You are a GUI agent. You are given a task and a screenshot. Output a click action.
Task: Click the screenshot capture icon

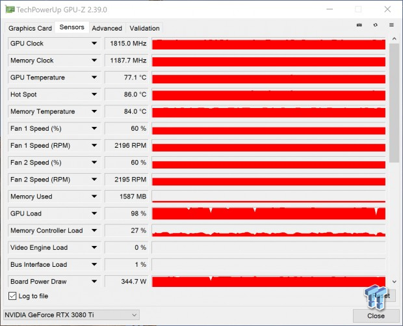359,25
